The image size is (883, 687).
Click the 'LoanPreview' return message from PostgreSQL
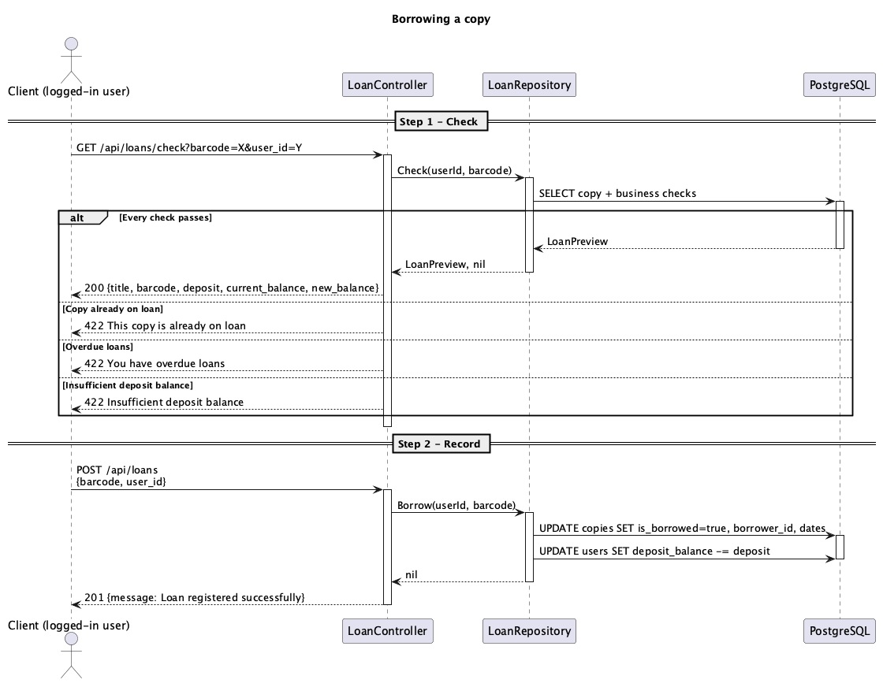click(x=577, y=241)
